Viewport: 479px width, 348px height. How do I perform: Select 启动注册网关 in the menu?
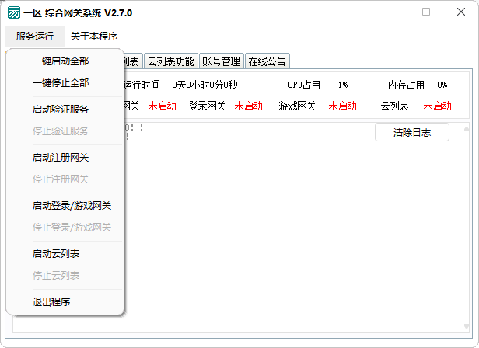[61, 158]
